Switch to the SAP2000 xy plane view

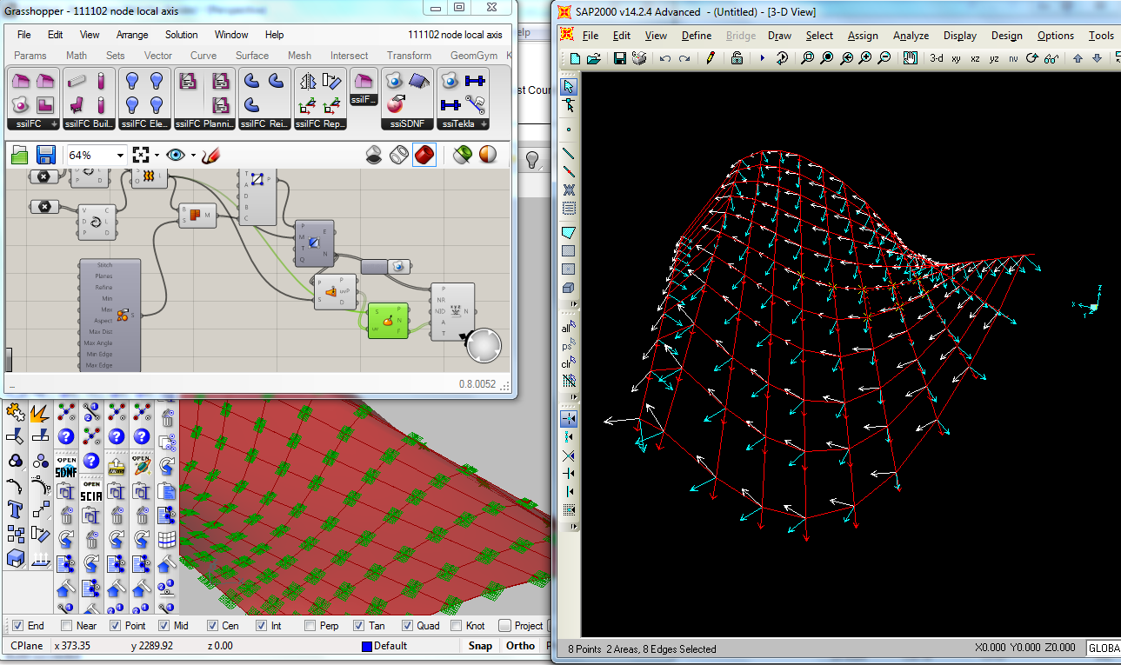pyautogui.click(x=956, y=58)
